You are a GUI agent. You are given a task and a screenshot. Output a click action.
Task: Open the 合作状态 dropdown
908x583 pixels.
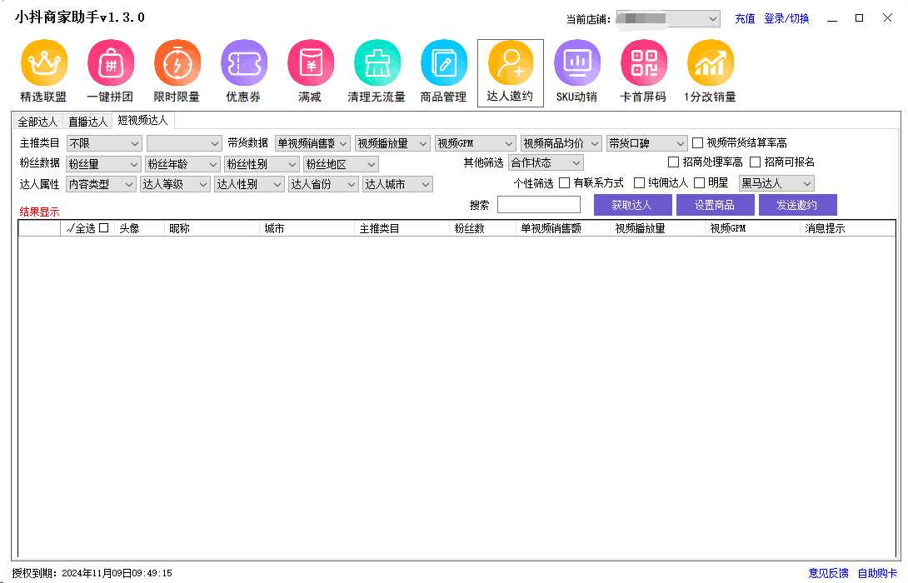(x=546, y=163)
